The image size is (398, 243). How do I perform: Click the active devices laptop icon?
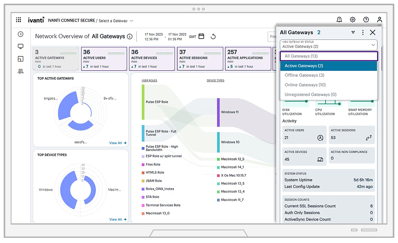pos(320,159)
